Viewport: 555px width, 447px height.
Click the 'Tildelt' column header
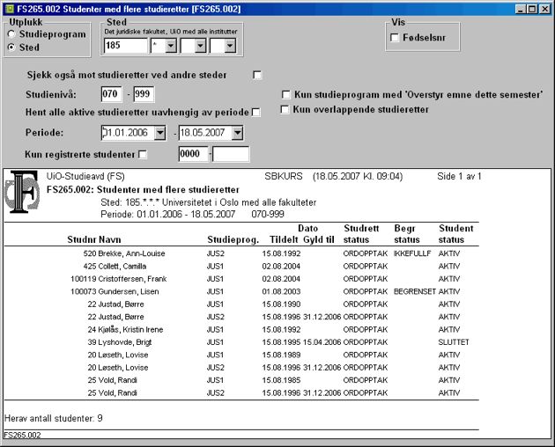point(284,239)
